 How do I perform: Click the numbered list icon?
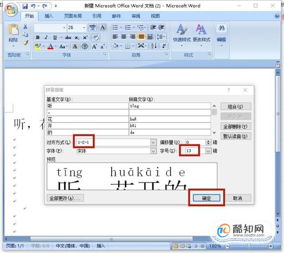tap(128, 27)
